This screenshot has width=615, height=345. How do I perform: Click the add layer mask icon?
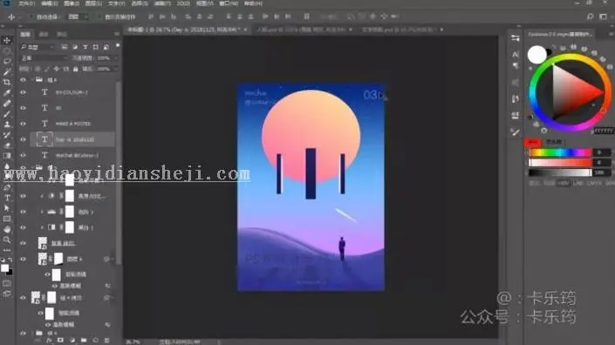[x=60, y=341]
